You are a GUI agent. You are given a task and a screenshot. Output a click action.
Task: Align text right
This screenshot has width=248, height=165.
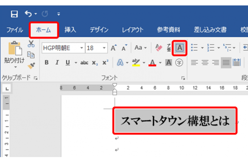(216, 63)
